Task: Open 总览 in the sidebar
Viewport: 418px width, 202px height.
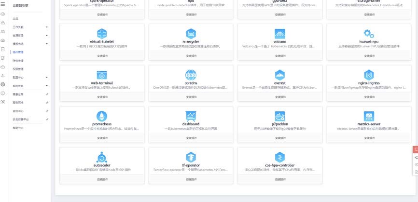Action: (x=15, y=19)
